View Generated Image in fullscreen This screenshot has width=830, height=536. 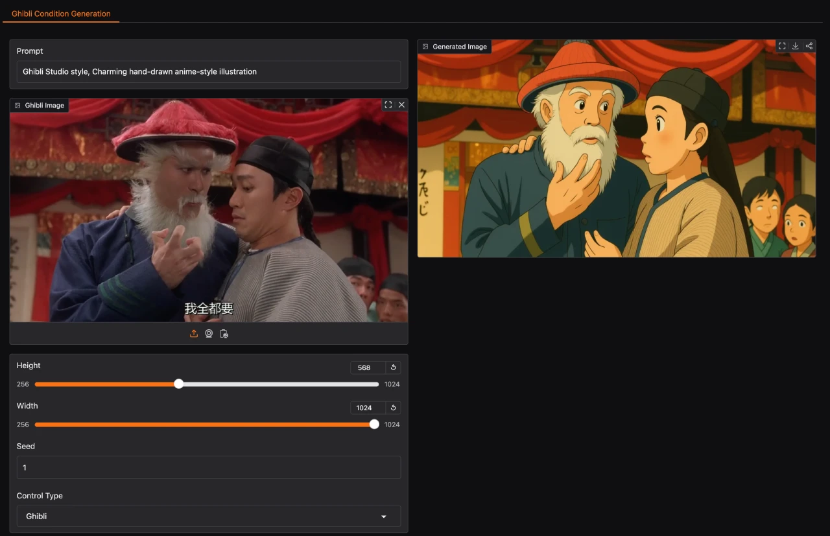point(782,46)
